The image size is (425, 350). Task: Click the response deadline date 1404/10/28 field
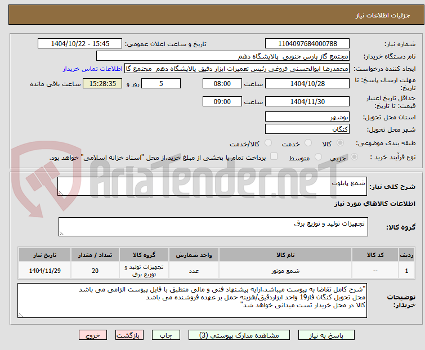[307, 83]
